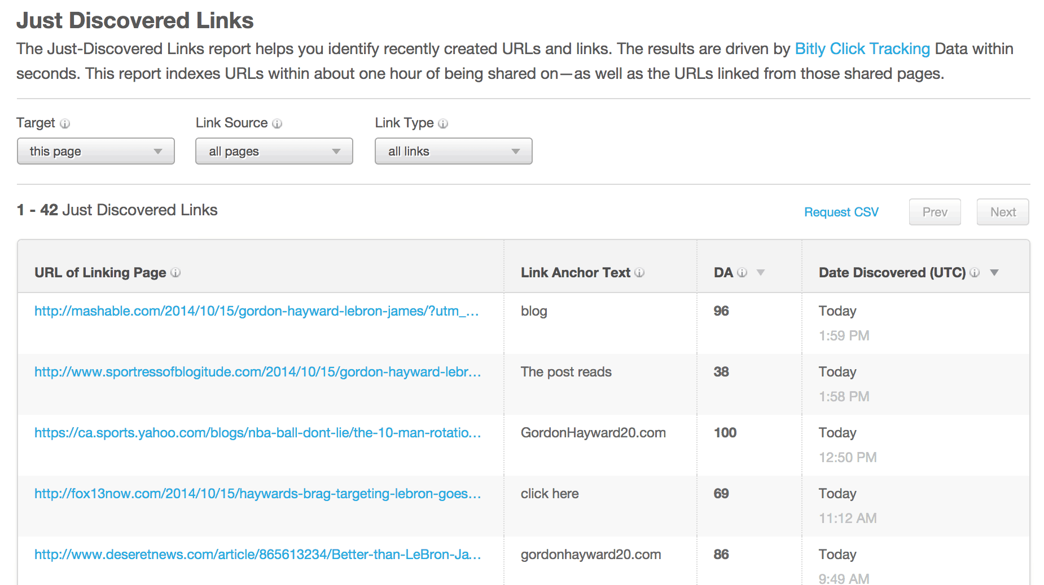
Task: Open the Target 'this page' dropdown
Action: click(x=96, y=151)
